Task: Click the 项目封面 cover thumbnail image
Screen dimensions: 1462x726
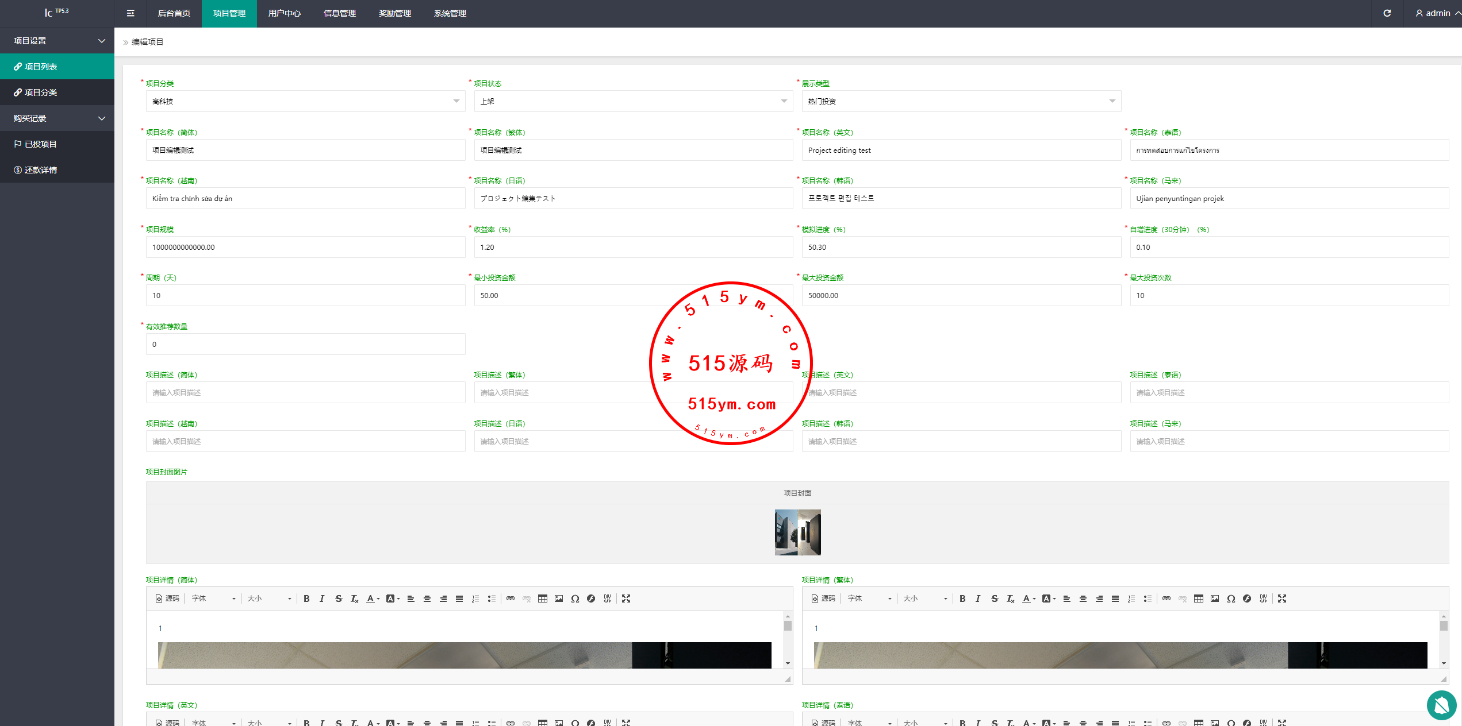Action: pyautogui.click(x=797, y=532)
